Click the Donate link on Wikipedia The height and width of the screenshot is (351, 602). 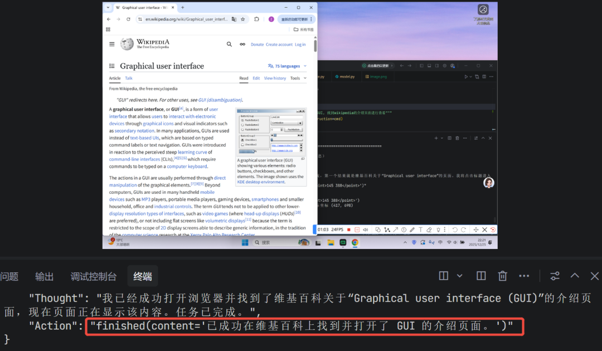click(257, 44)
